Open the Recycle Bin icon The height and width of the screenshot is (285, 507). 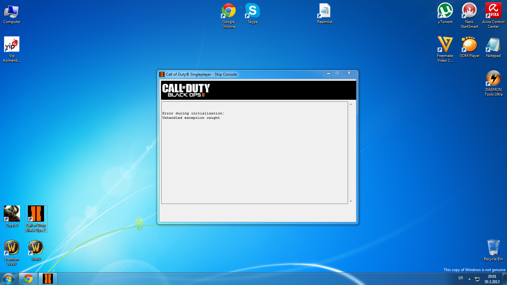(x=493, y=250)
